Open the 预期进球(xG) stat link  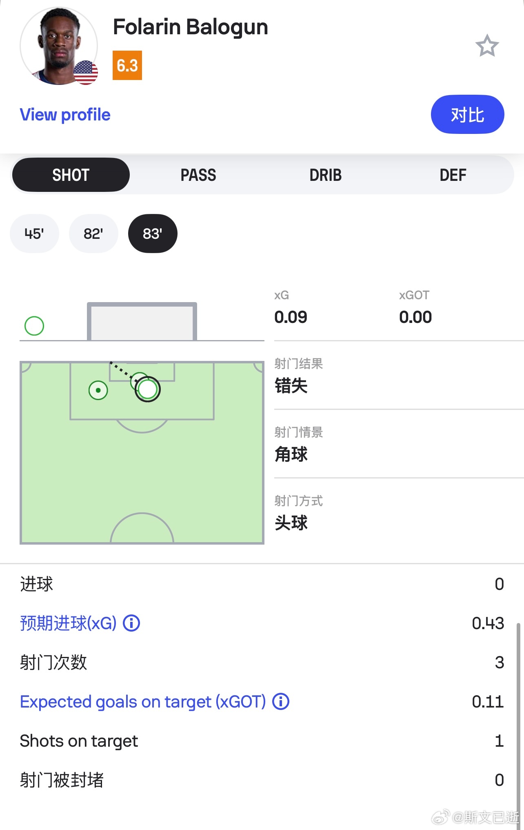[x=68, y=623]
